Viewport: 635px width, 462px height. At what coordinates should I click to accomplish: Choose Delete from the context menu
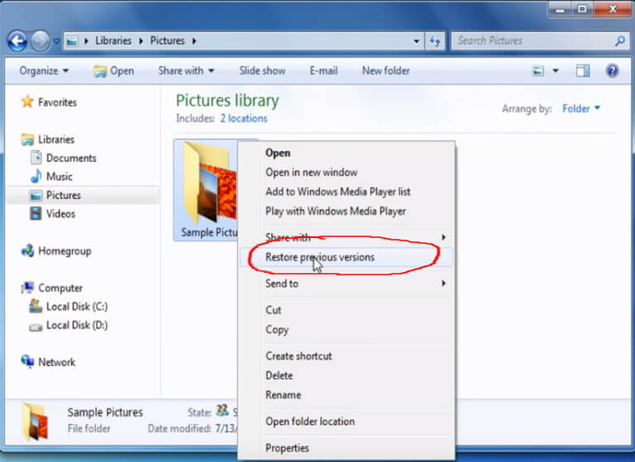(x=347, y=376)
